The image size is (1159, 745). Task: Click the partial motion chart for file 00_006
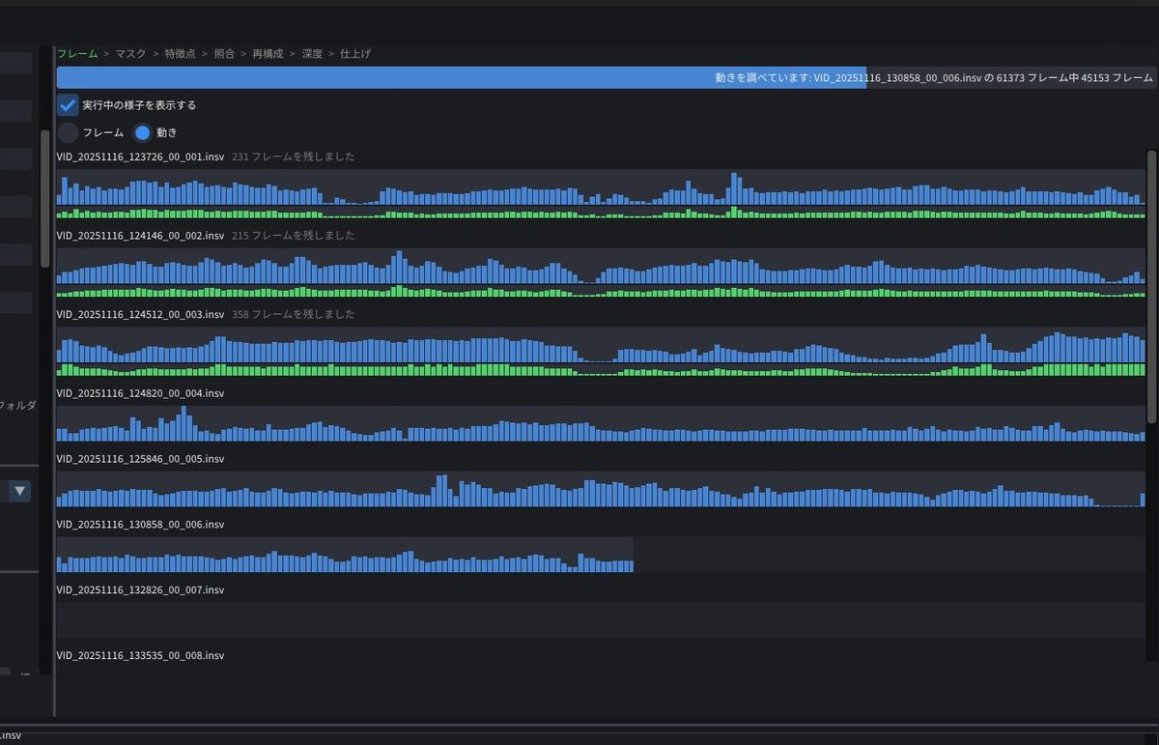click(x=345, y=555)
